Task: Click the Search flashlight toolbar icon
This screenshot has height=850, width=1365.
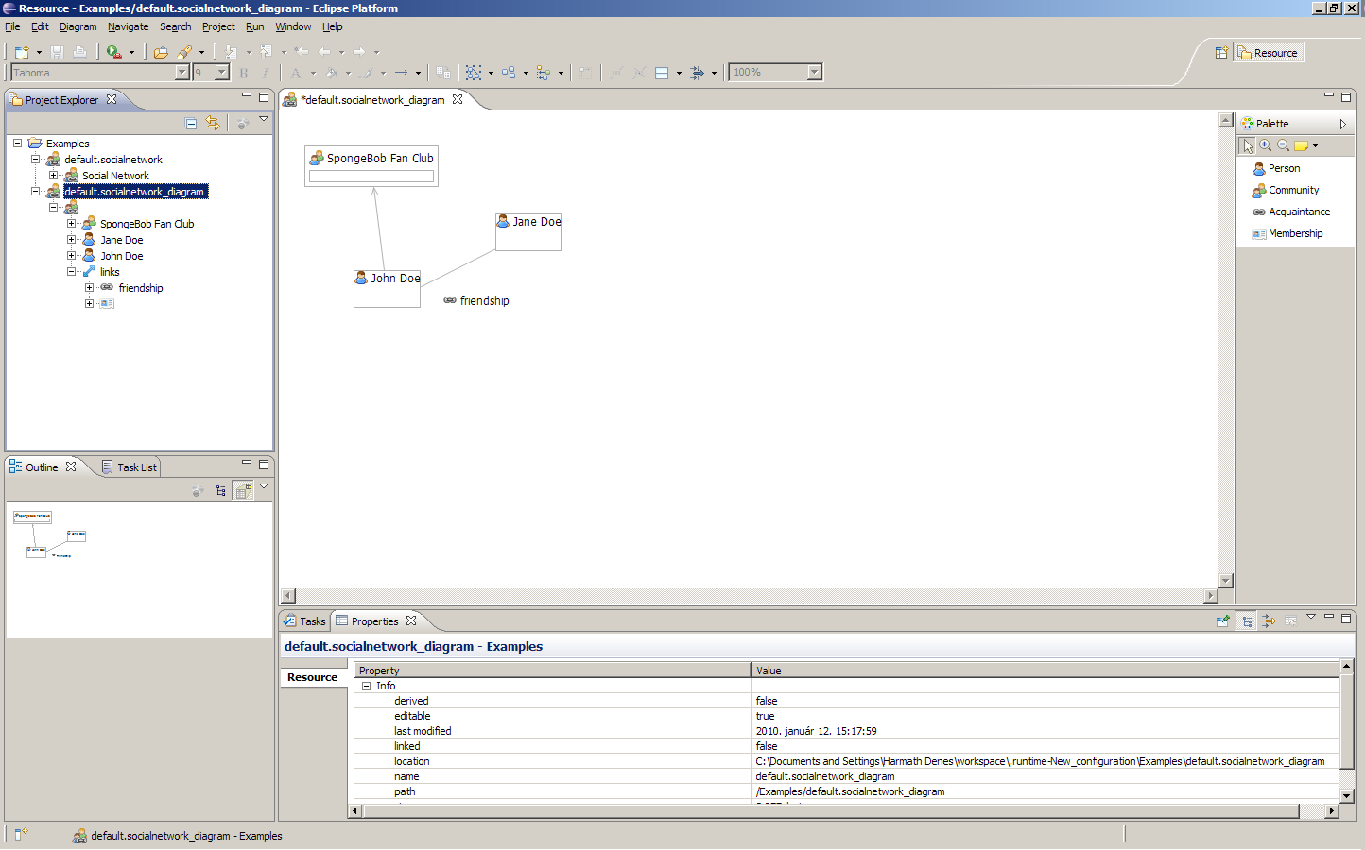Action: click(184, 52)
